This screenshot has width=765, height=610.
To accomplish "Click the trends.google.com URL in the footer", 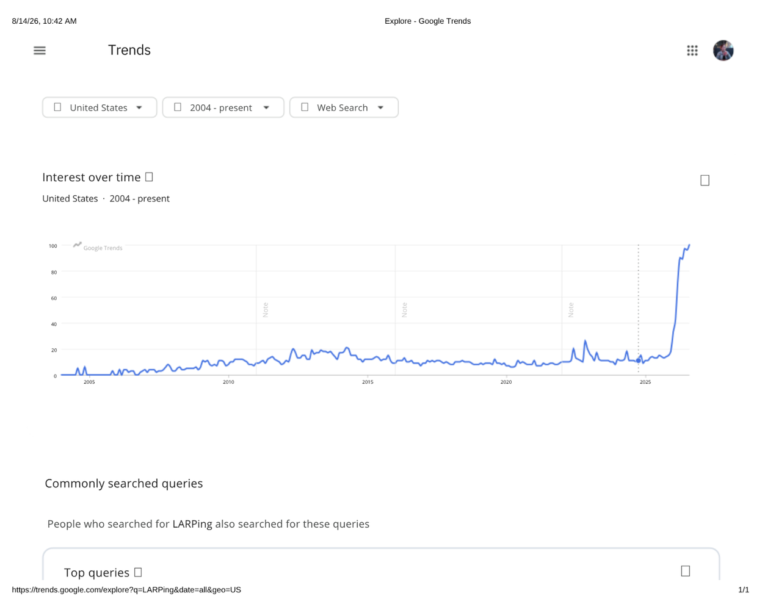I will (x=126, y=590).
